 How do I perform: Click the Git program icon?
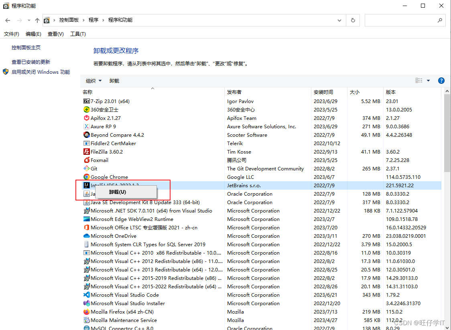(x=86, y=168)
